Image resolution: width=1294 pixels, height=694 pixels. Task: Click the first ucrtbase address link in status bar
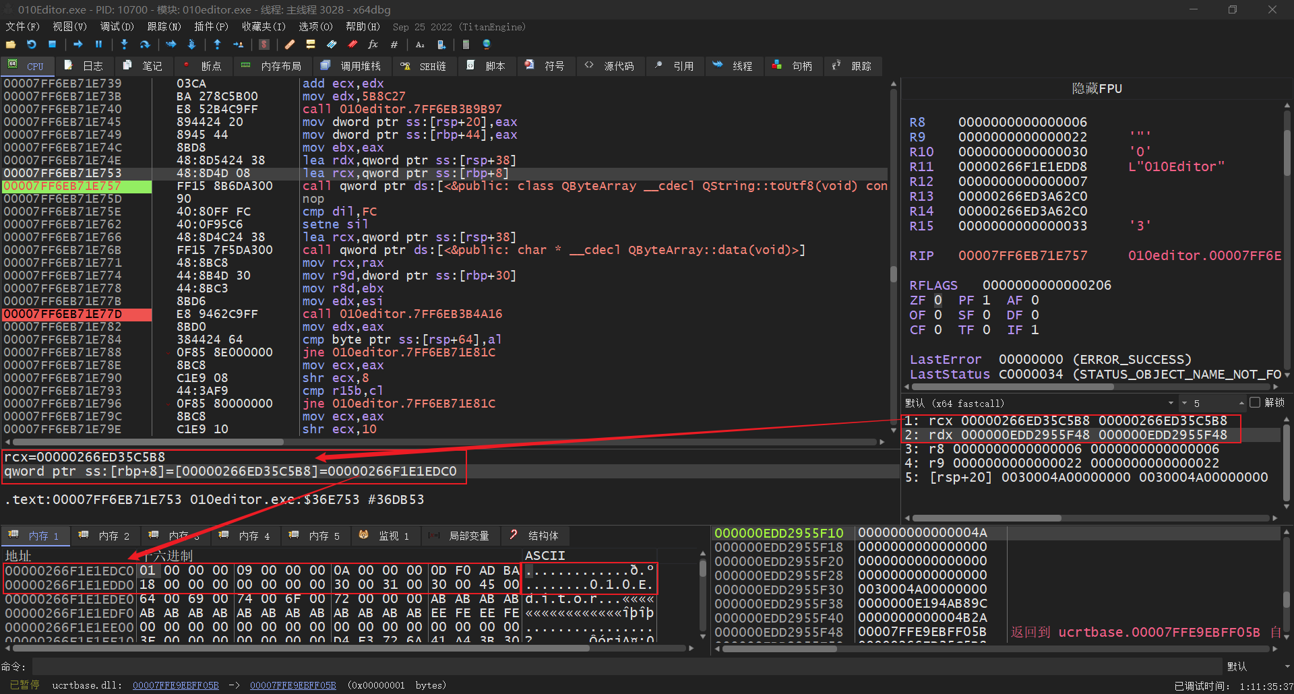click(175, 685)
